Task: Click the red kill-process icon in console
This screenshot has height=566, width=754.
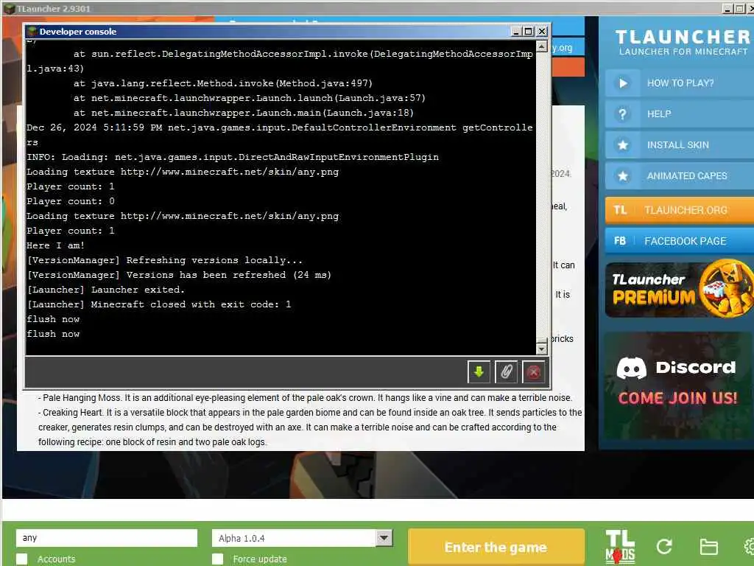Action: pyautogui.click(x=533, y=372)
